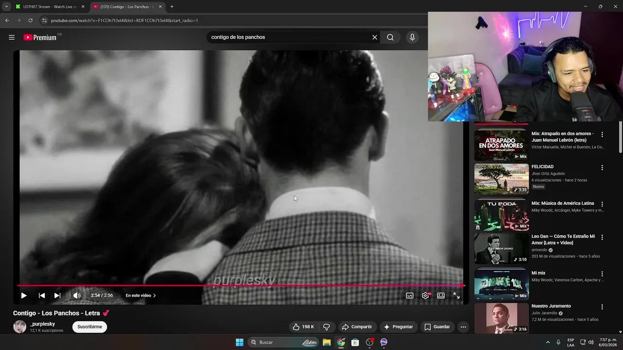Open Microsoft Store from the taskbar
Image resolution: width=623 pixels, height=350 pixels.
point(355,342)
